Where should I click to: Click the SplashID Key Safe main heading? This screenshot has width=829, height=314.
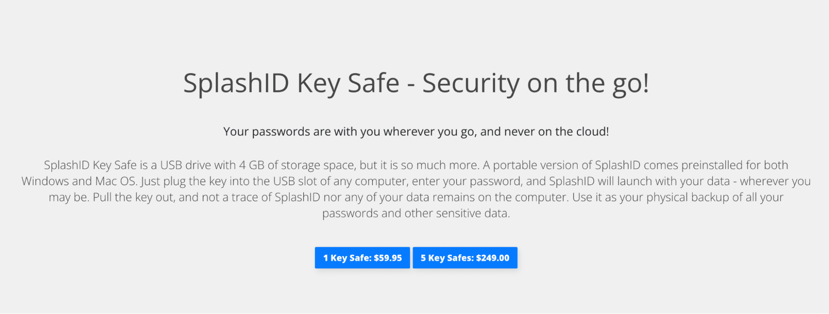416,84
